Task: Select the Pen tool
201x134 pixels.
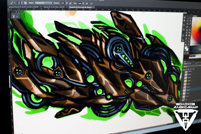Action: tap(186, 39)
